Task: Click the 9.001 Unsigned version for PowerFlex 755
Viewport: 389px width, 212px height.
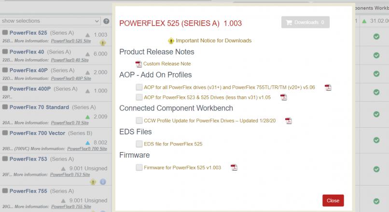Action: (88, 200)
